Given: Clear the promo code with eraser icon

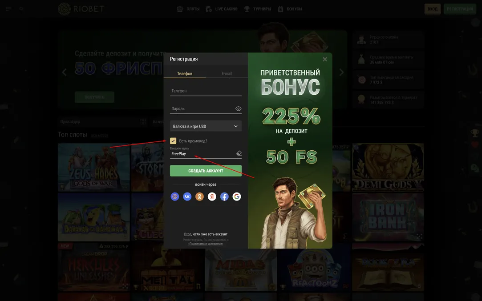Looking at the screenshot, I should point(239,153).
